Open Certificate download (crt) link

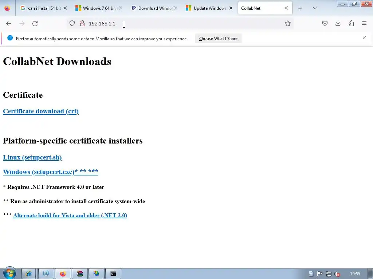pyautogui.click(x=41, y=111)
